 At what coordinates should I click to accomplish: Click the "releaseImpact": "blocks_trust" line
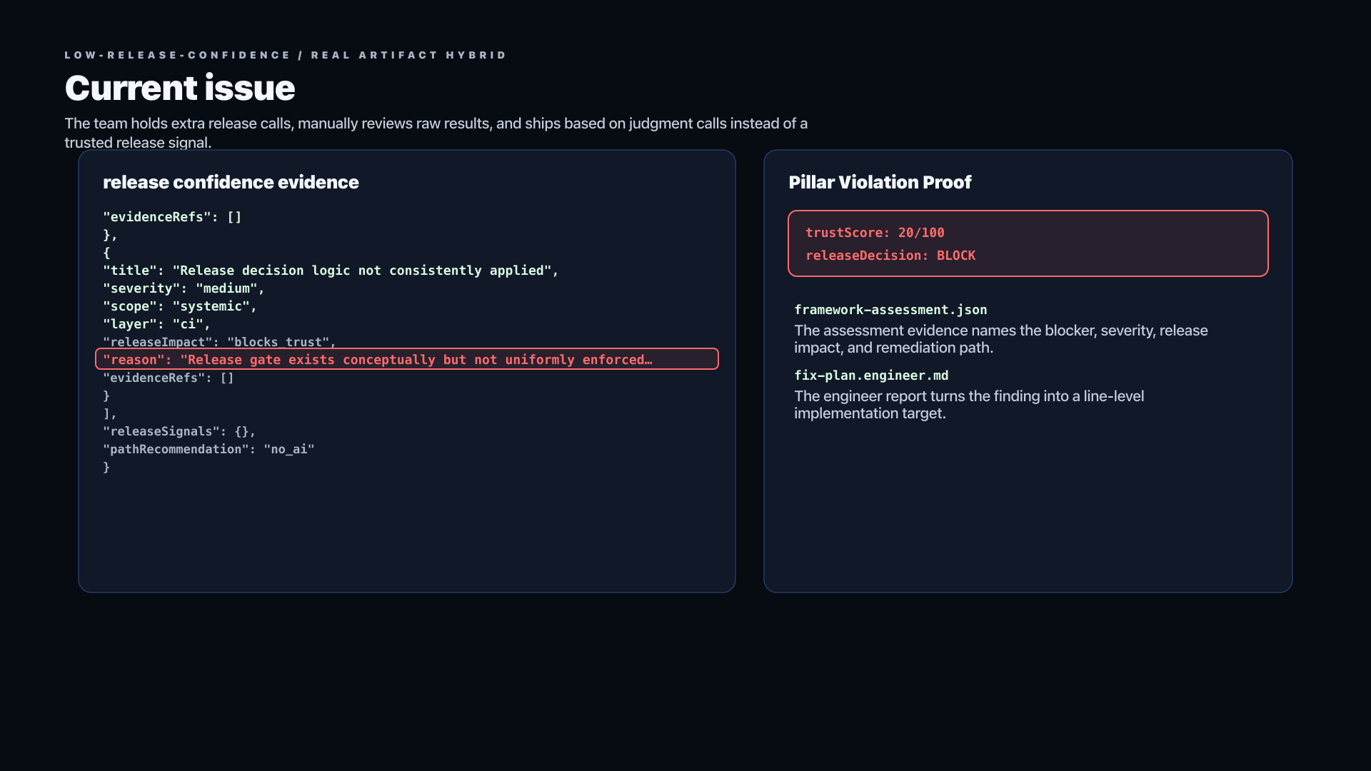pyautogui.click(x=219, y=342)
